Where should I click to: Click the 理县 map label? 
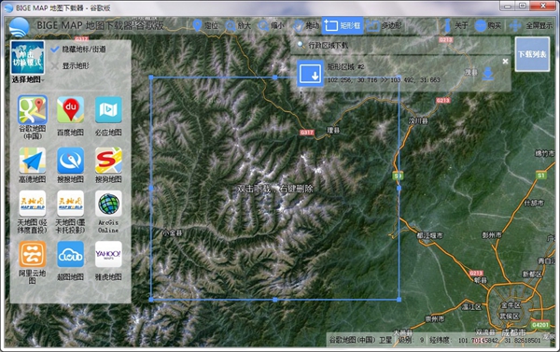333,131
